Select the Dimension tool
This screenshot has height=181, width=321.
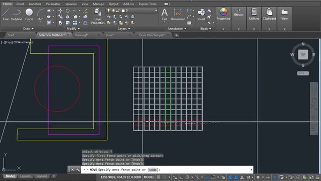178,15
